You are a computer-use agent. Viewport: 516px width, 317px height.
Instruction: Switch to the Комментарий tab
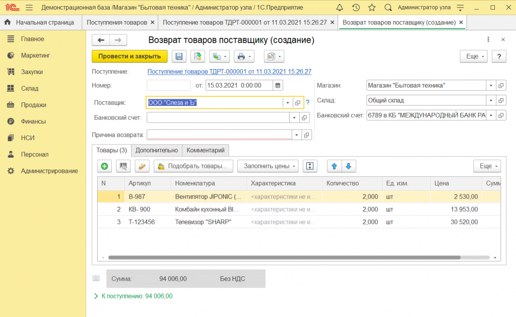(x=205, y=150)
